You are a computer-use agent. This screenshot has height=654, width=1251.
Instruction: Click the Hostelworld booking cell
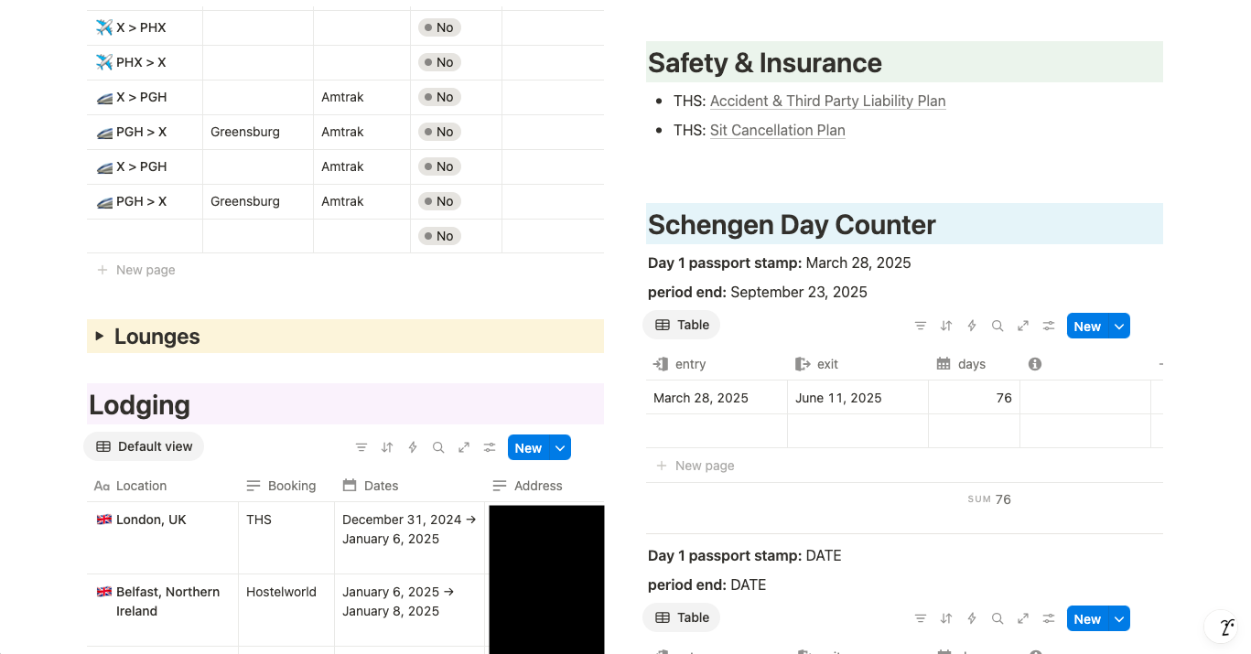click(x=286, y=610)
